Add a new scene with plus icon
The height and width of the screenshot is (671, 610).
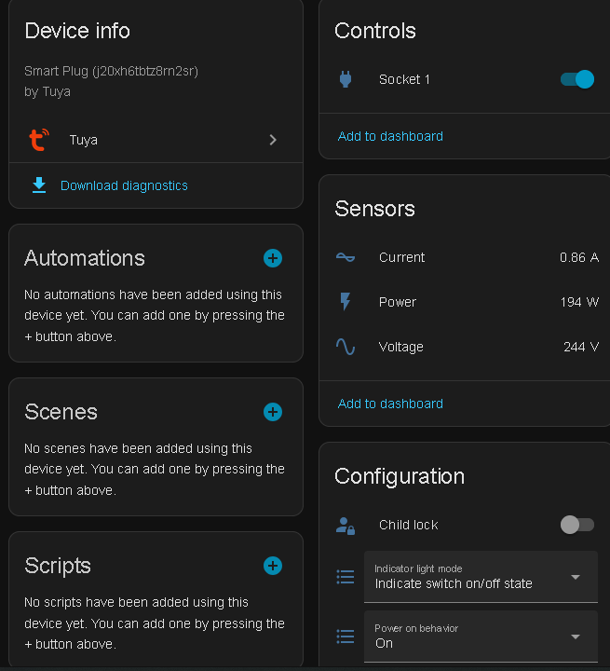pos(273,412)
